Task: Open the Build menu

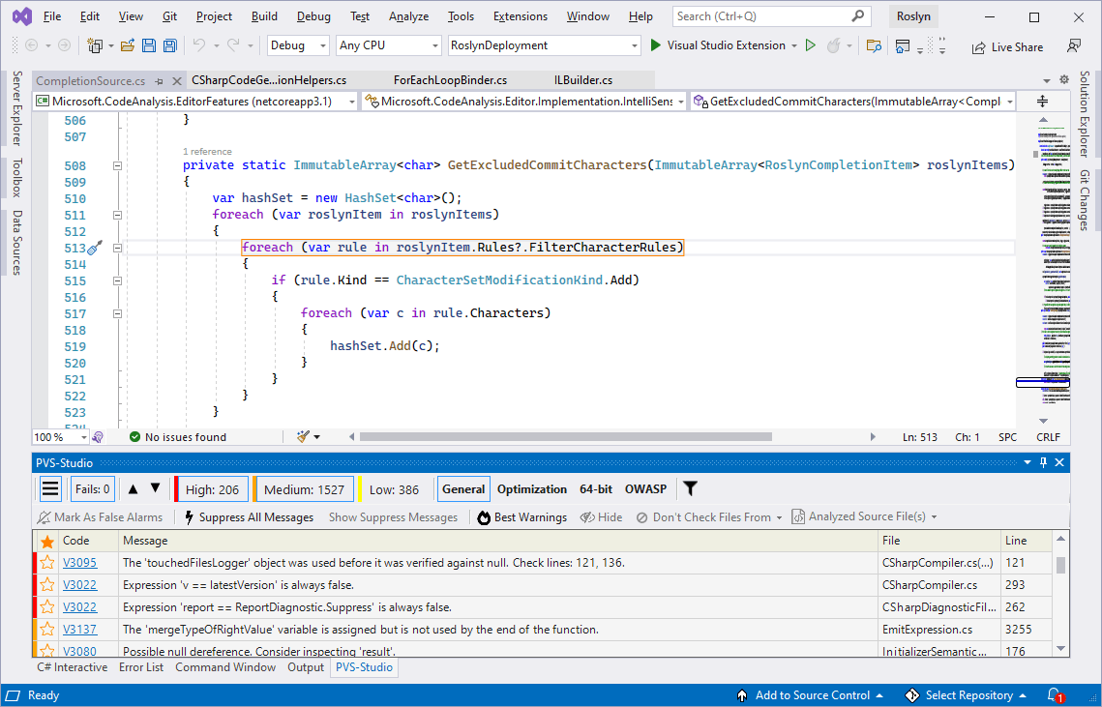Action: 264,16
